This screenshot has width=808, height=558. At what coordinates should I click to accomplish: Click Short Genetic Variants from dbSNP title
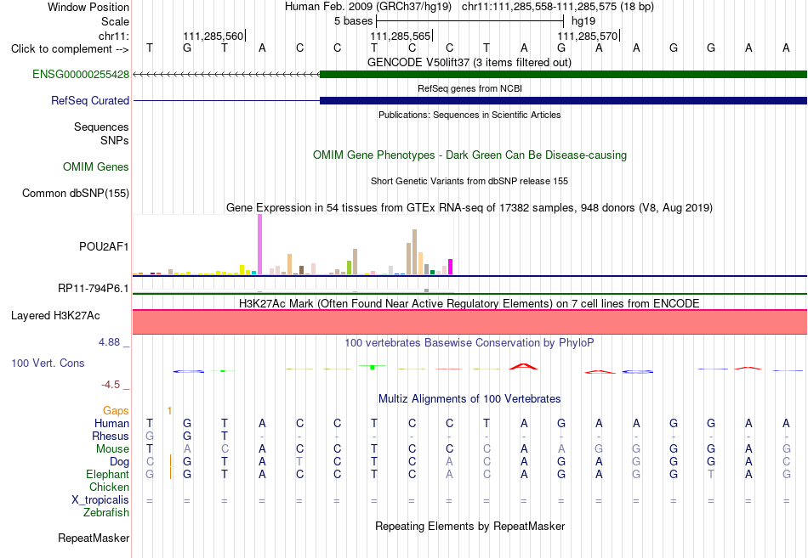click(469, 181)
